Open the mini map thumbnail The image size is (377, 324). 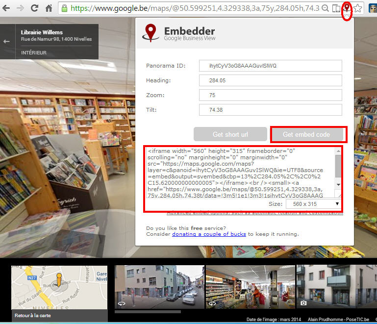(59, 287)
